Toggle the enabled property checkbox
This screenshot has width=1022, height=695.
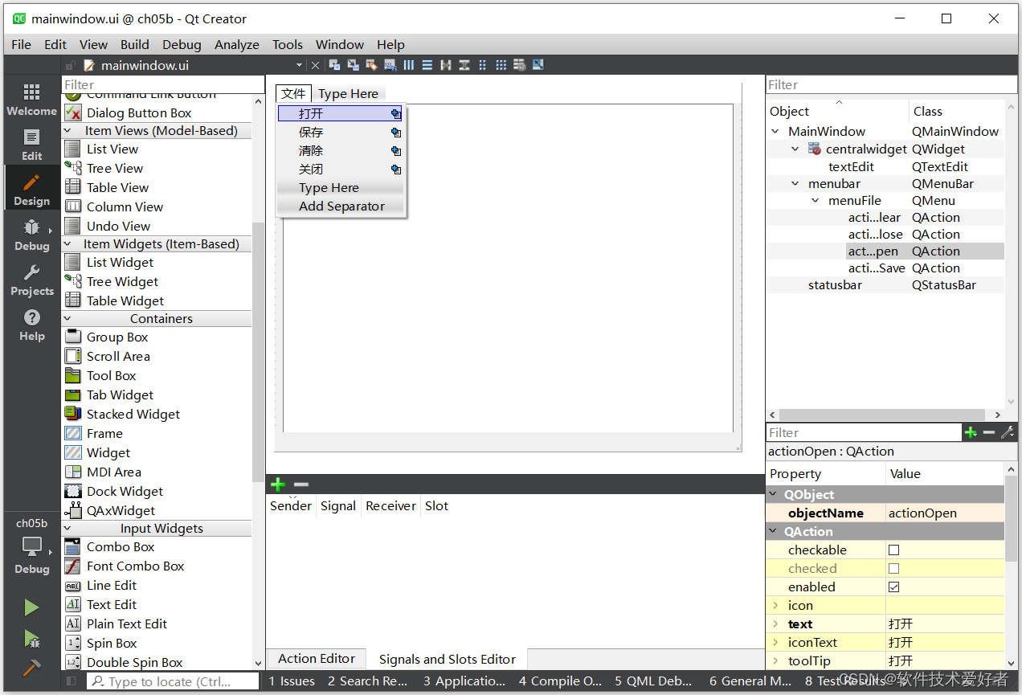[x=893, y=587]
